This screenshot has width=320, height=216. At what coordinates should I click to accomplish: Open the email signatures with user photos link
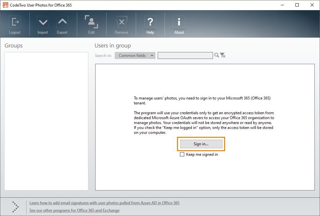[104, 203]
